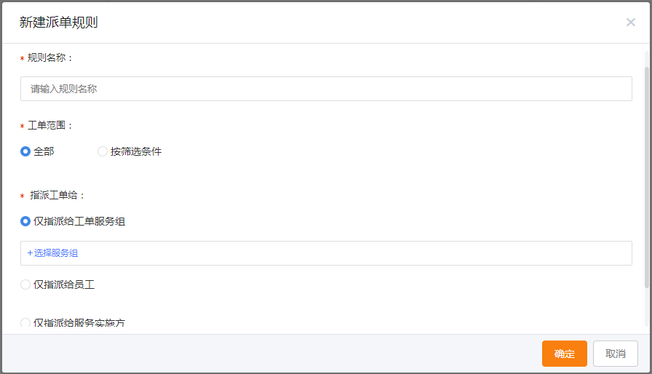Pick the 仅指派给服务实施方 radio option
This screenshot has width=652, height=374.
click(25, 322)
